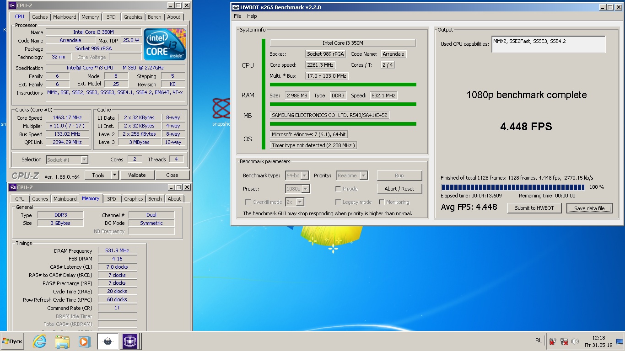Click the upper CPU-Z title bar icon

point(12,5)
